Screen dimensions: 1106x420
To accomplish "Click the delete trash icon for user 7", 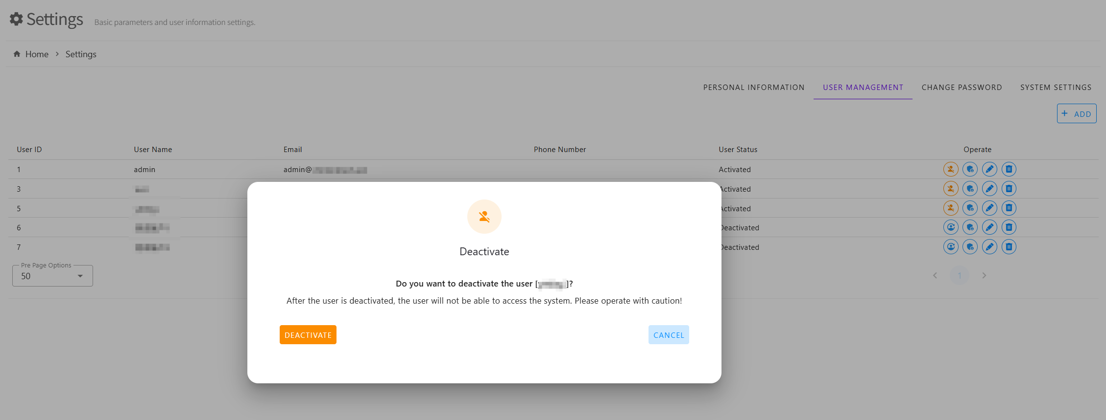I will click(x=1009, y=247).
